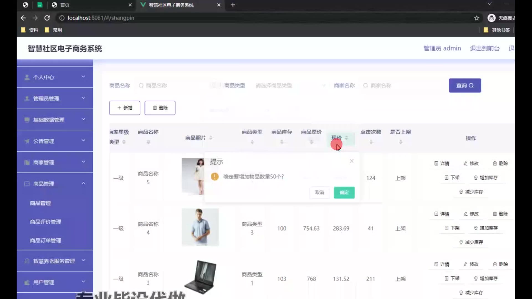Close the 提示 dialog with X
The width and height of the screenshot is (532, 299).
click(352, 161)
